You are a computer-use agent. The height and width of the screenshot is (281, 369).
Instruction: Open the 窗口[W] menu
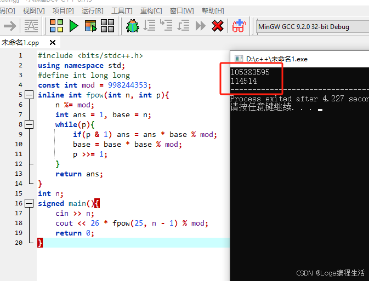(x=181, y=11)
